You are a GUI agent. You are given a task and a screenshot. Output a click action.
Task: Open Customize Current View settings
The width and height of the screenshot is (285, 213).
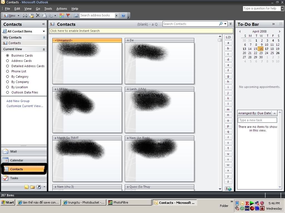(x=24, y=106)
